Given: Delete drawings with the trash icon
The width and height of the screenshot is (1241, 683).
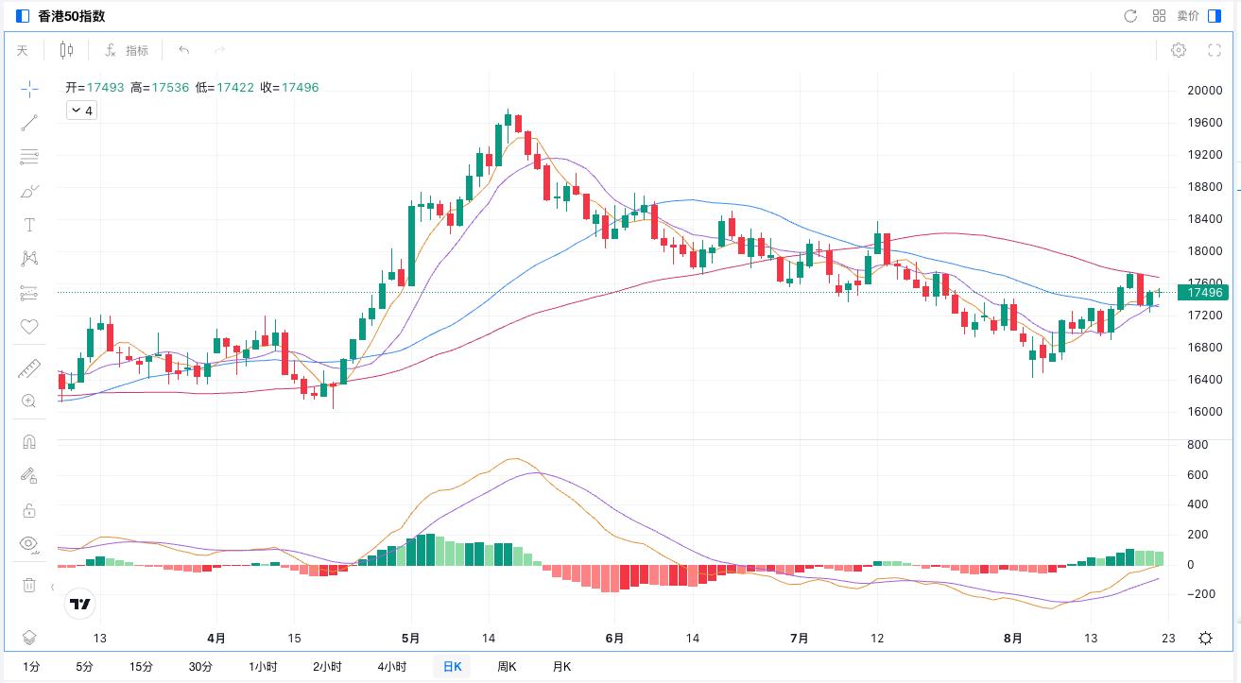Looking at the screenshot, I should (x=29, y=585).
